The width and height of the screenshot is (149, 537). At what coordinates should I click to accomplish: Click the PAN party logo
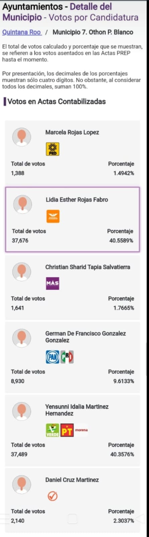coord(52,357)
